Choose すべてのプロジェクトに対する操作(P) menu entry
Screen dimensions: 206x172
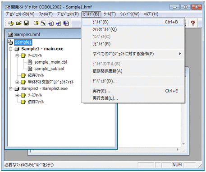(133, 54)
